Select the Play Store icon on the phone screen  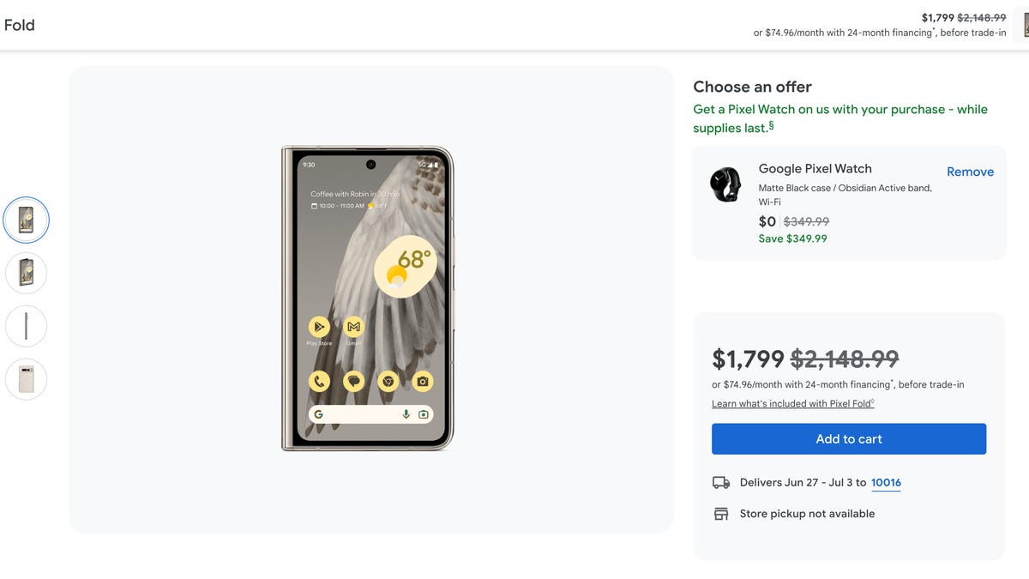click(x=319, y=327)
